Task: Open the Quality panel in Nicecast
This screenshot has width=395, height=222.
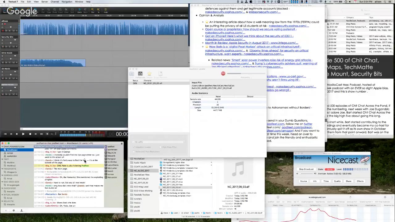Action: tap(337, 181)
